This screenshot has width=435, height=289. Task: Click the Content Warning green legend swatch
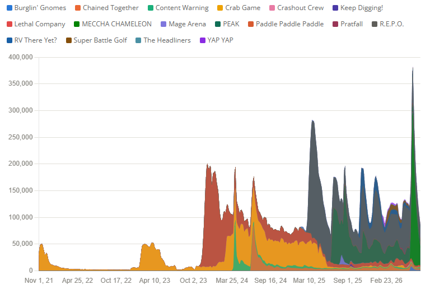(x=151, y=8)
